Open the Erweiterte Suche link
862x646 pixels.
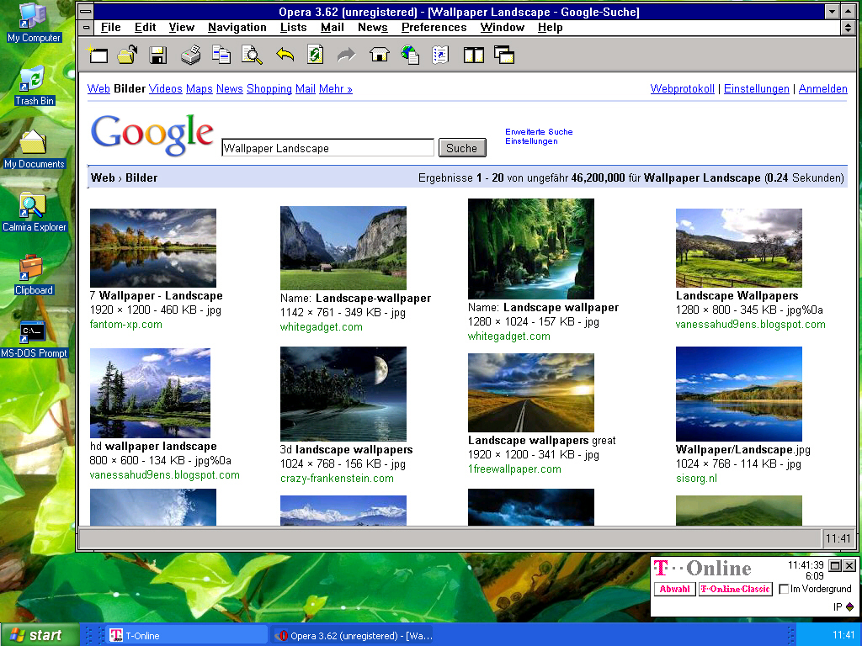click(x=539, y=132)
